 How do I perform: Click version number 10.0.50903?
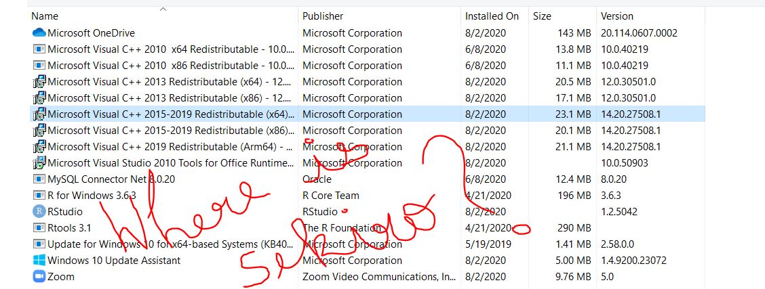625,162
